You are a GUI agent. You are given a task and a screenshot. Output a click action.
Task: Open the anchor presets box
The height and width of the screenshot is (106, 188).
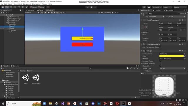click(146, 27)
